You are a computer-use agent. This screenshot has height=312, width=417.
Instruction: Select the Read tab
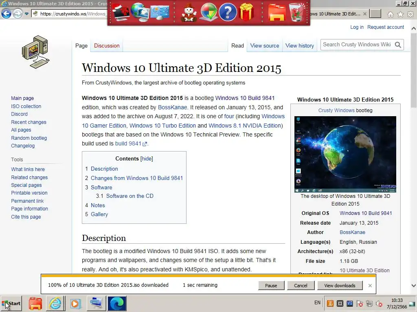(237, 45)
